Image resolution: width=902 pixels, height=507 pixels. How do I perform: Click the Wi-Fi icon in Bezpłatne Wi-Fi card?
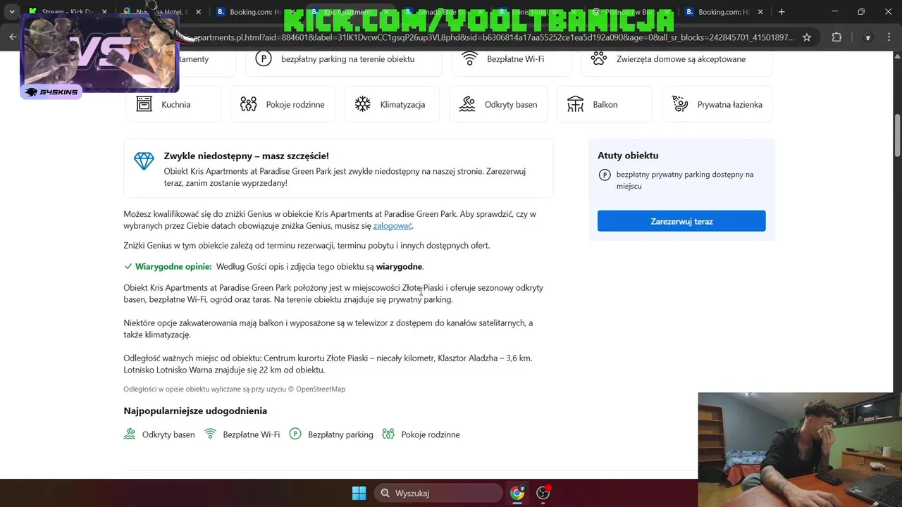[469, 59]
